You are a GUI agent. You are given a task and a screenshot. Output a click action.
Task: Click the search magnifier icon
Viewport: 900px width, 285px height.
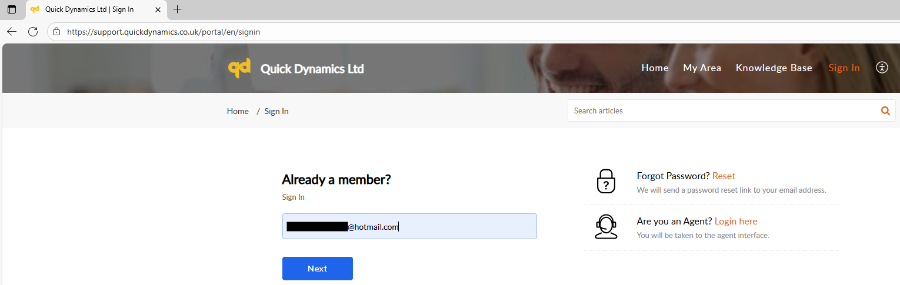coord(885,110)
